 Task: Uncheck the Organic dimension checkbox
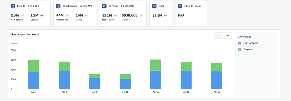point(239,49)
